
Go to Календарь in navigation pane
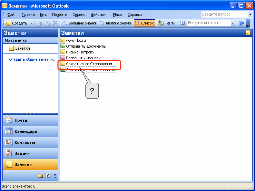pos(30,131)
